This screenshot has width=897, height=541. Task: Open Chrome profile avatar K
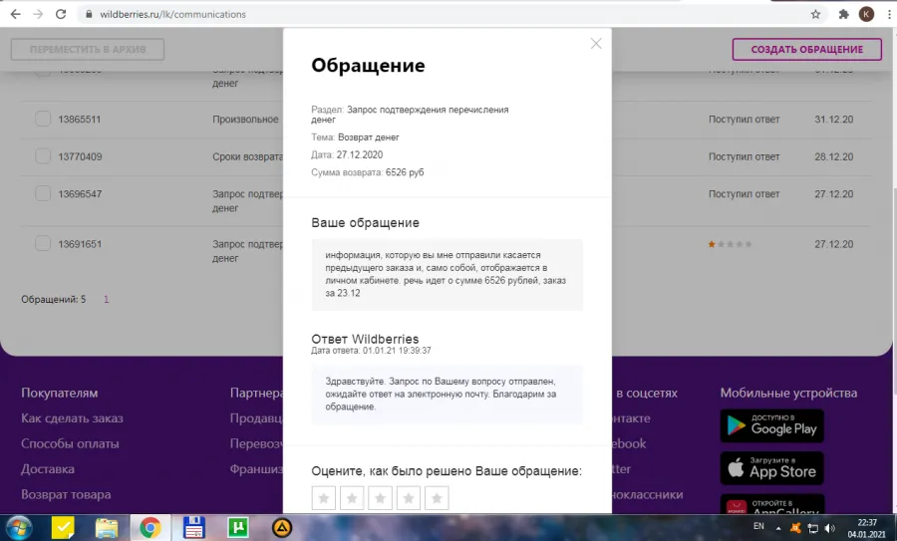point(866,14)
